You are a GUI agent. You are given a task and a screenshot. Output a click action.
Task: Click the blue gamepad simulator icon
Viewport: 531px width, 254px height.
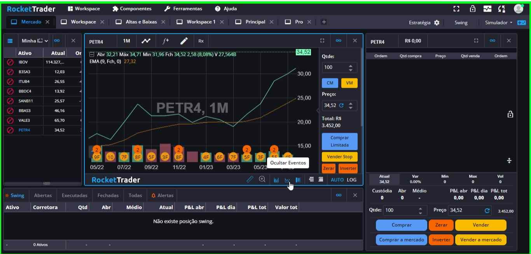coord(521,23)
